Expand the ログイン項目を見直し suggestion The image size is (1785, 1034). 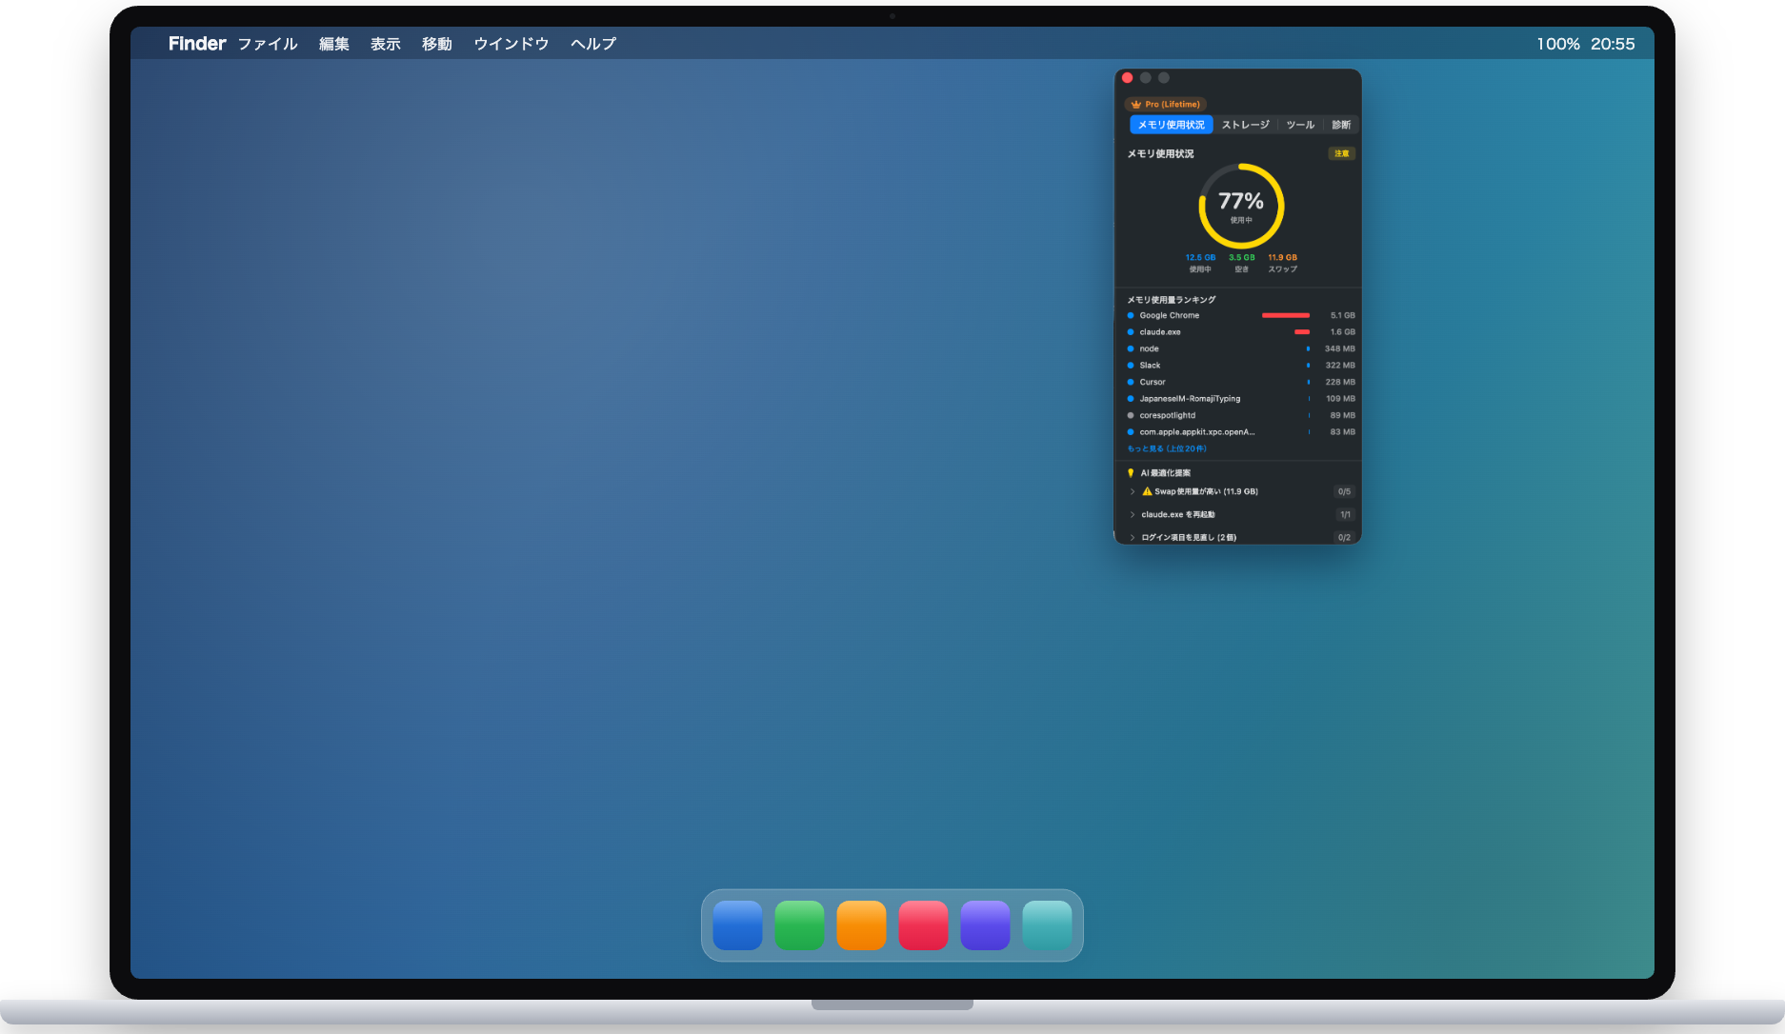click(x=1133, y=538)
